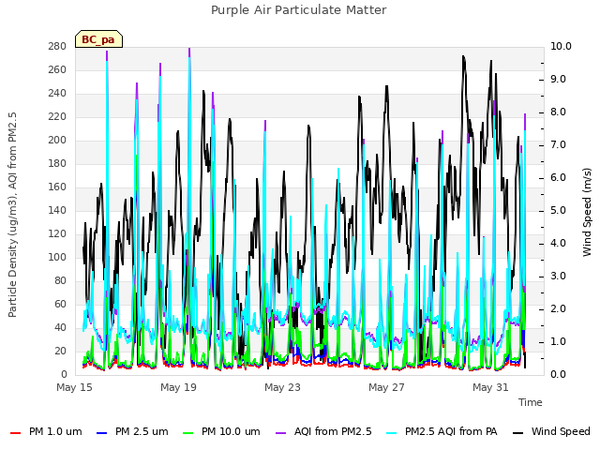The width and height of the screenshot is (600, 450).
Task: Click the black Wind Speed legend swatch
Action: 517,433
